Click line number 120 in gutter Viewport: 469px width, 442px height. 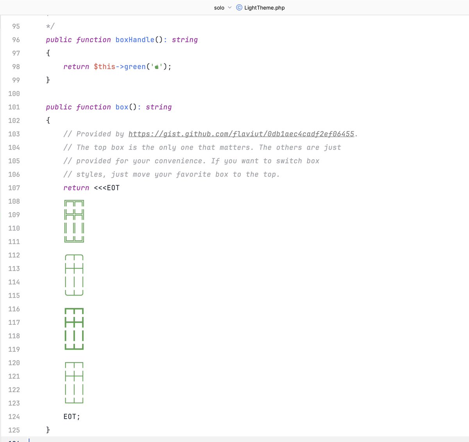(14, 363)
